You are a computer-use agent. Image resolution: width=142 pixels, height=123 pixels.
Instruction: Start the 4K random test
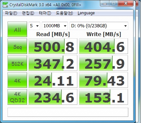pos(17,80)
